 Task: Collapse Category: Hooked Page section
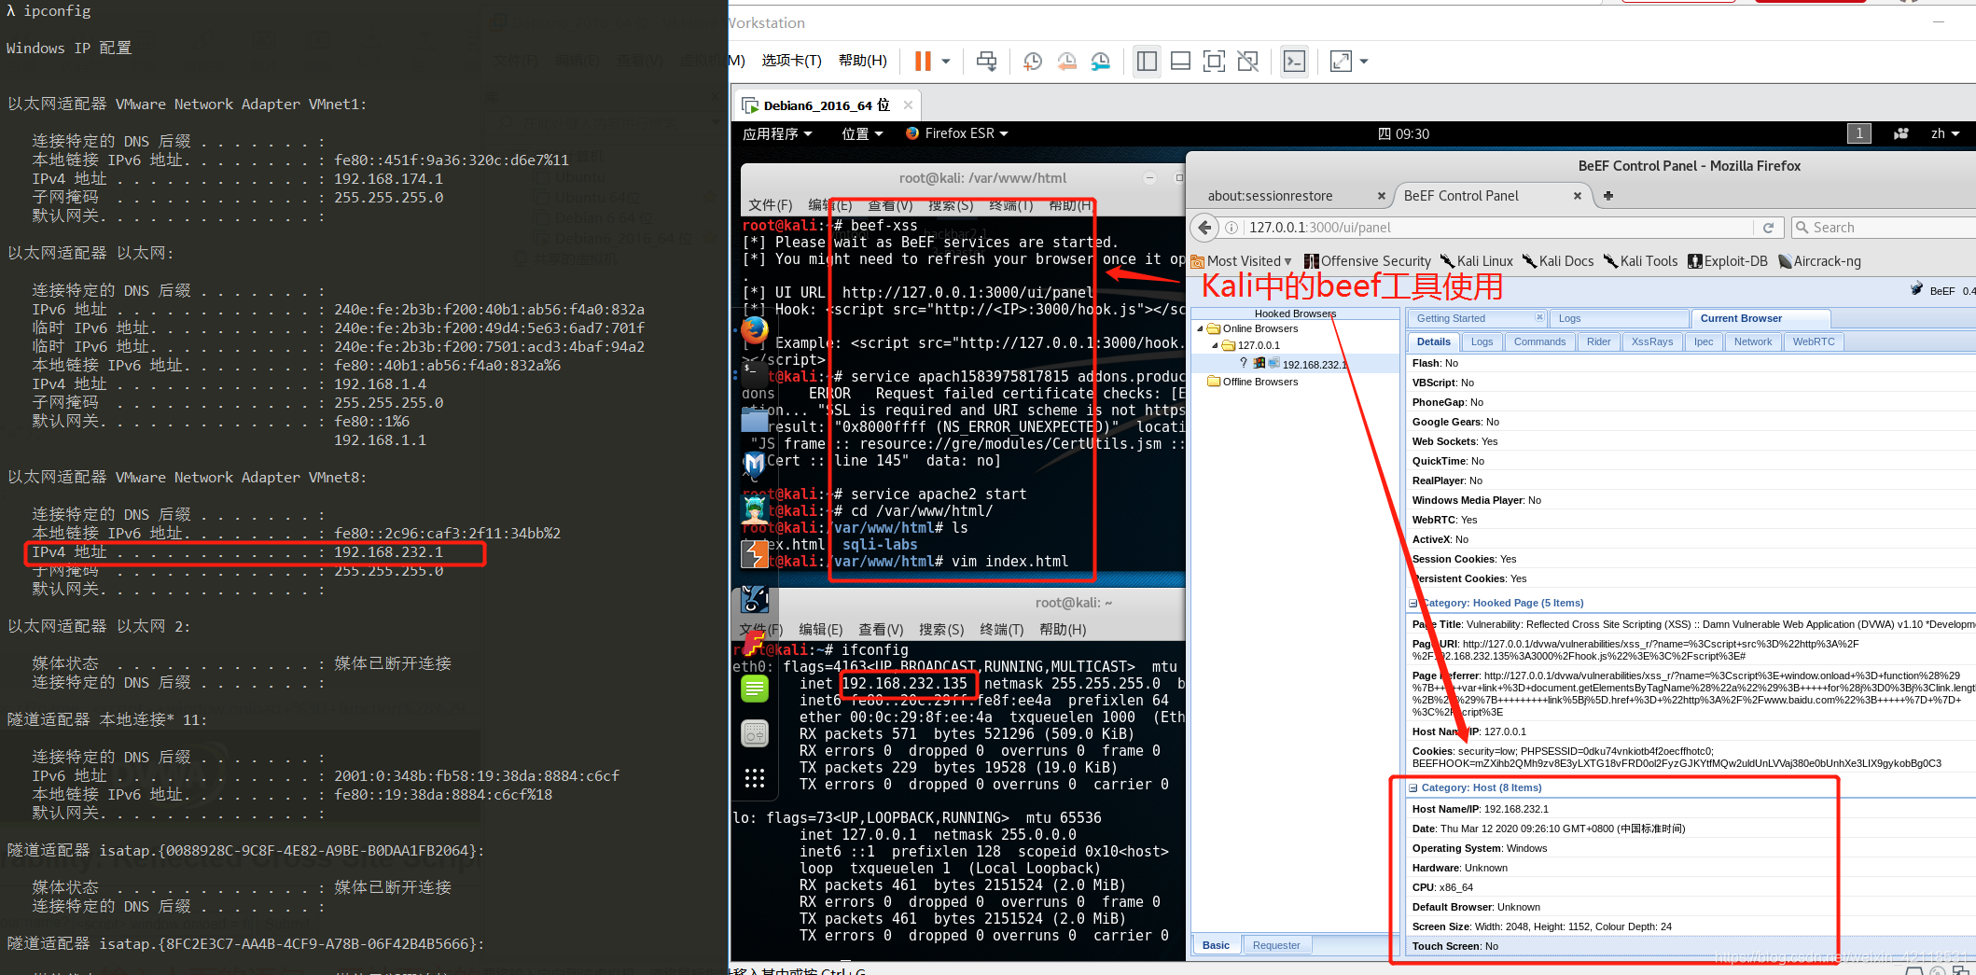(1412, 604)
